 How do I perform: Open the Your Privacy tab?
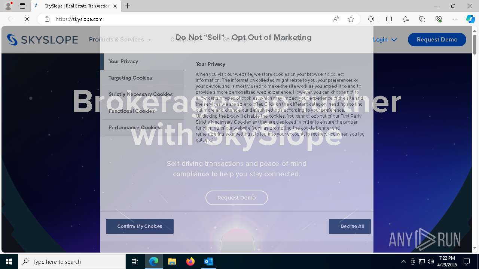point(142,62)
